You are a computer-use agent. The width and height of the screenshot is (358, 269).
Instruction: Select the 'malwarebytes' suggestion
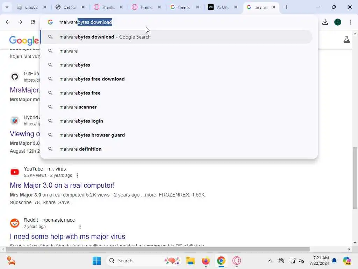pos(176,65)
